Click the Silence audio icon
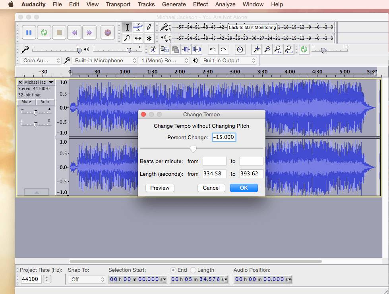This screenshot has height=294, width=389. point(197,50)
